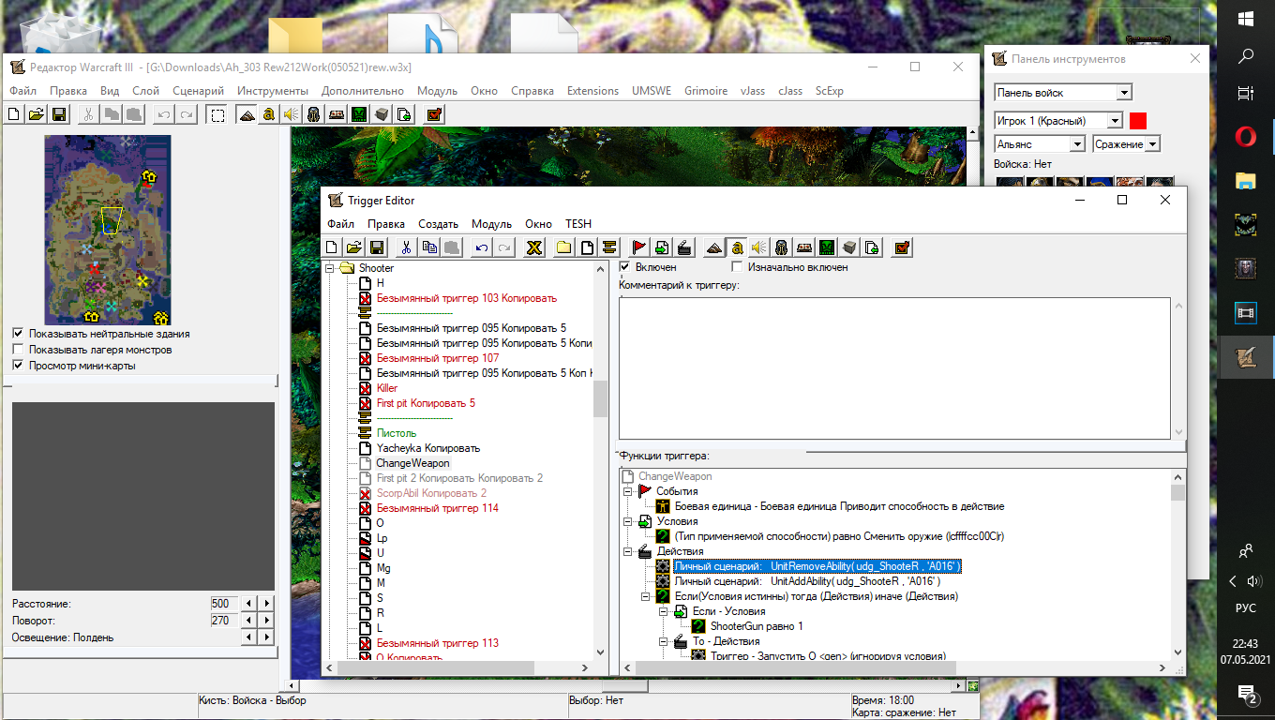This screenshot has width=1275, height=720.
Task: Open Object Editor from Trigger Editor toolbar
Action: 782,247
